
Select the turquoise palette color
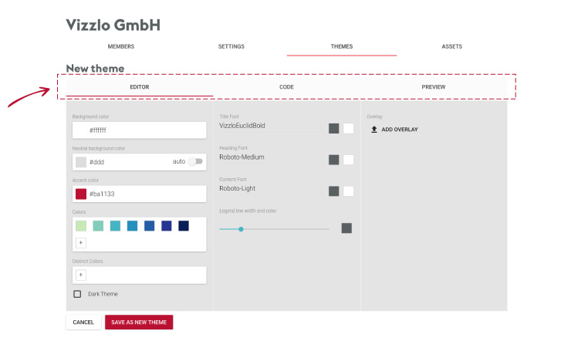pyautogui.click(x=115, y=225)
